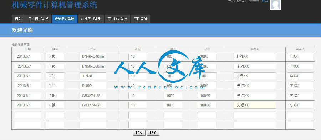
Task: Open the 零件查询 tab
Action: pyautogui.click(x=141, y=19)
